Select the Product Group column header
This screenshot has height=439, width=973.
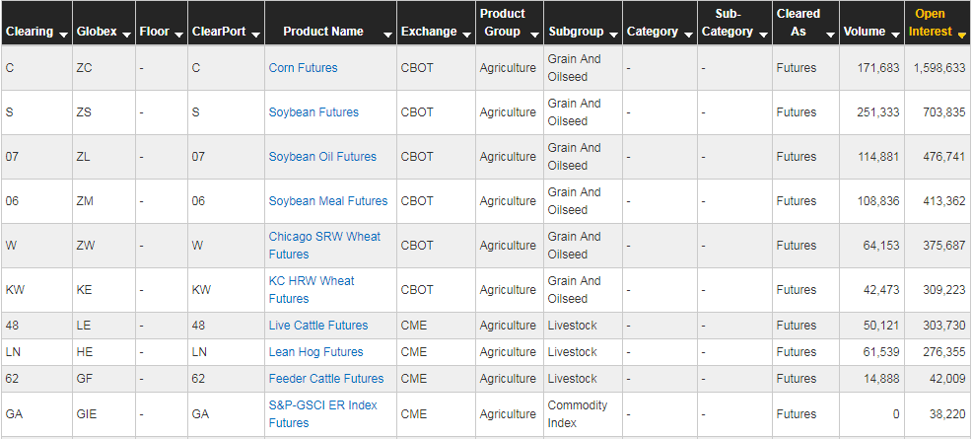[x=503, y=23]
